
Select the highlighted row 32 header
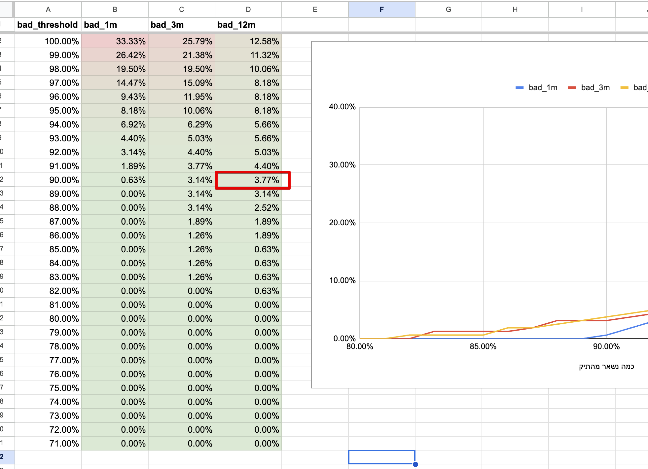7,457
